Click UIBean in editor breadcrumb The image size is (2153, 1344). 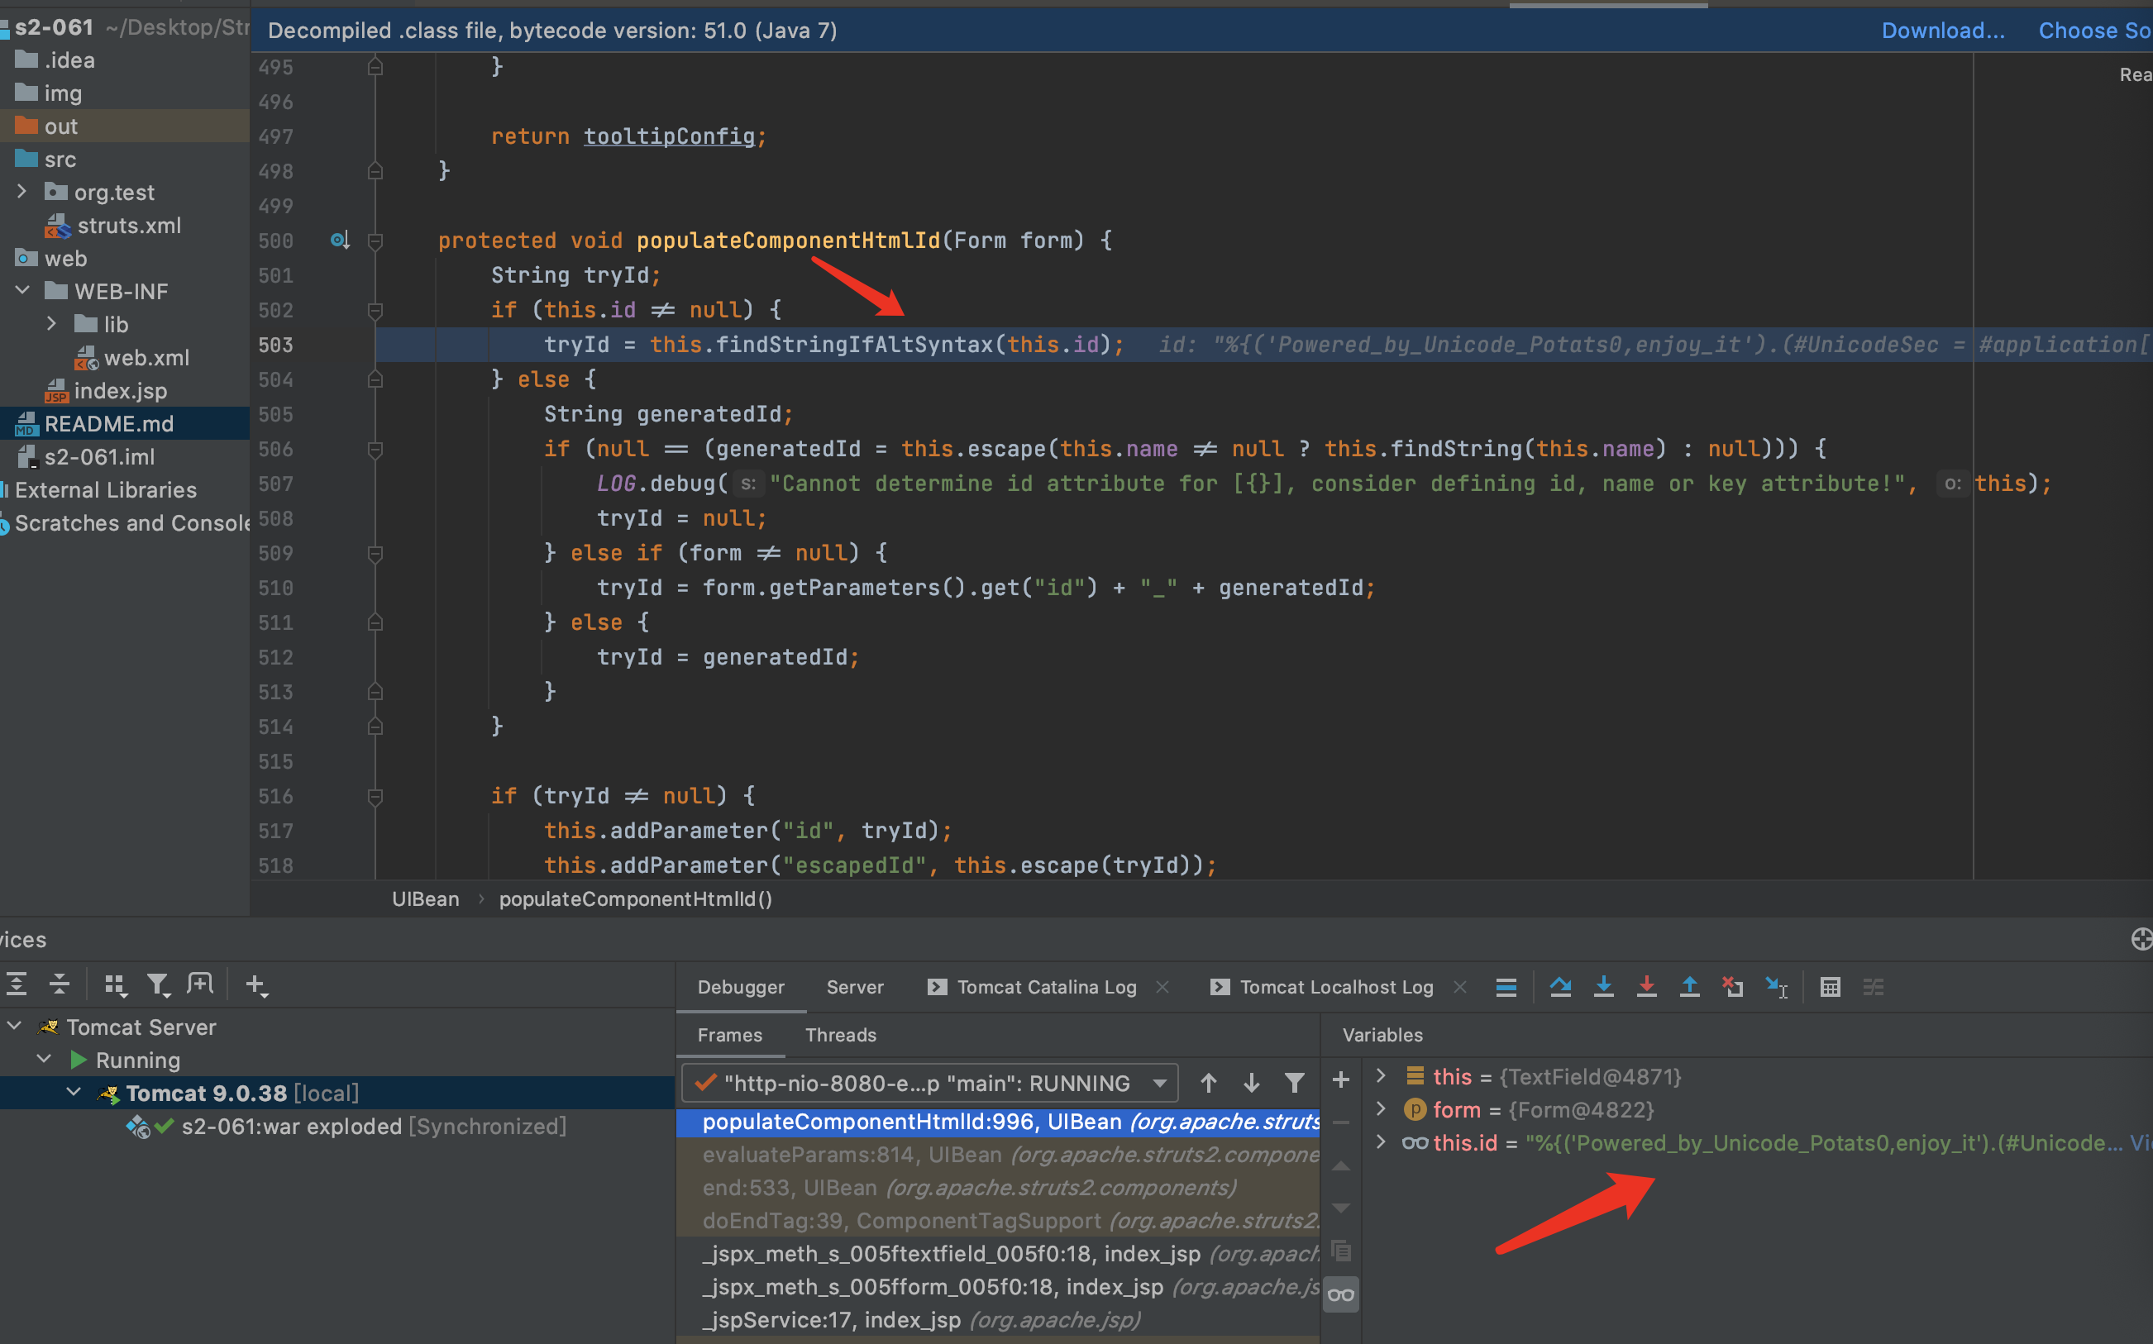coord(426,898)
